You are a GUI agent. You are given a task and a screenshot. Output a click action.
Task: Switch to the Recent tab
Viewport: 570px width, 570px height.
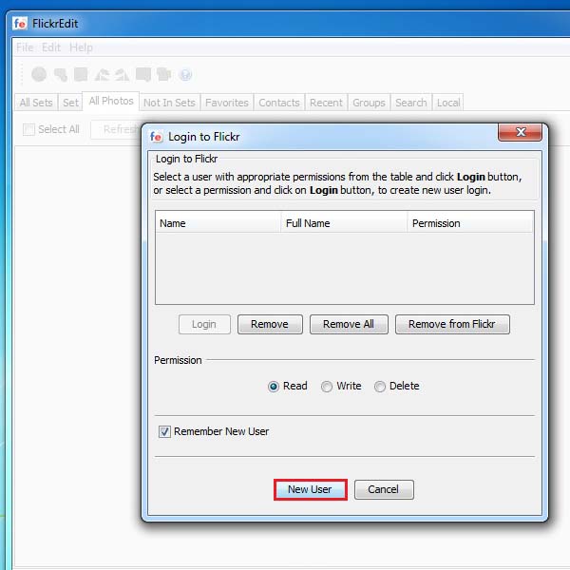coord(326,103)
